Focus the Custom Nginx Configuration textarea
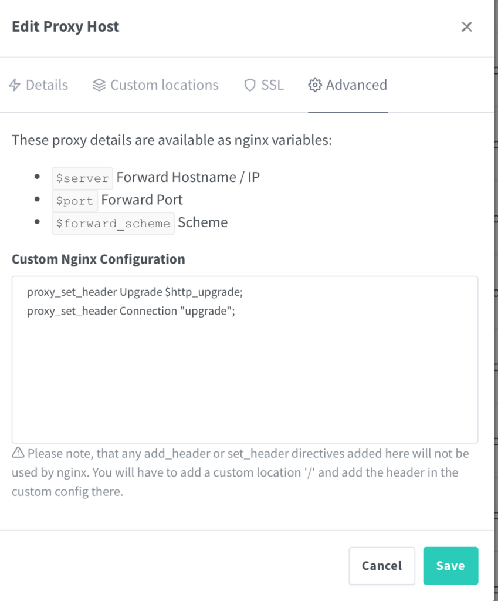This screenshot has height=601, width=498. (245, 381)
